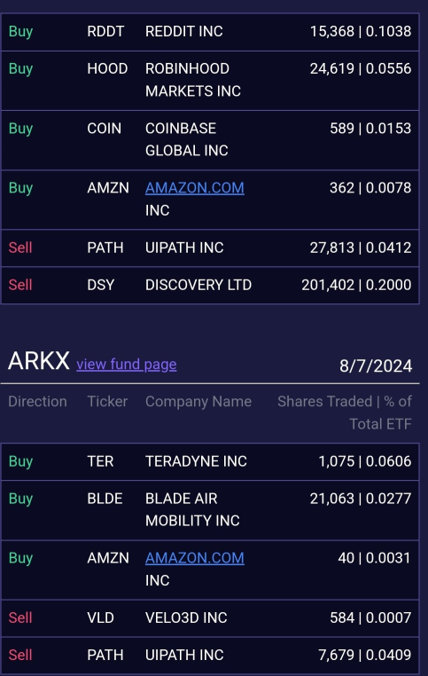This screenshot has width=428, height=676.
Task: Click the Direction column header
Action: [37, 402]
